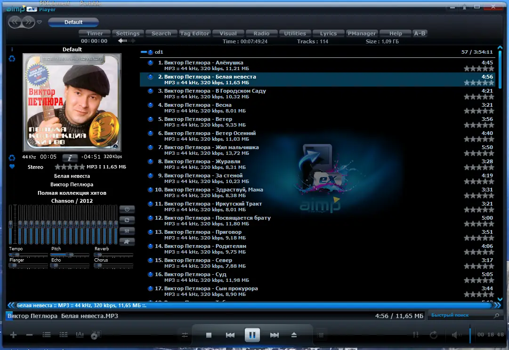This screenshot has width=509, height=350.
Task: Open the equalizer sliders icon beside Stop
Action: pyautogui.click(x=185, y=335)
